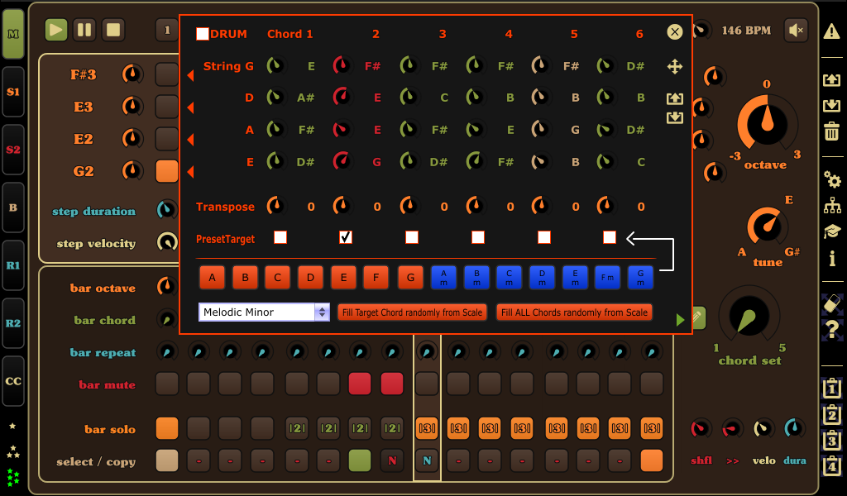Switch to the R1 tab
The image size is (847, 496).
13,265
